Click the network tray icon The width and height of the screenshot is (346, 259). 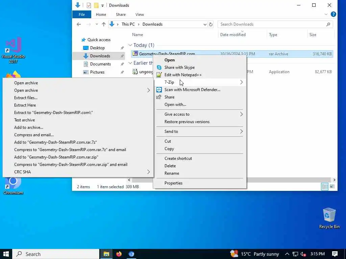pyautogui.click(x=295, y=254)
